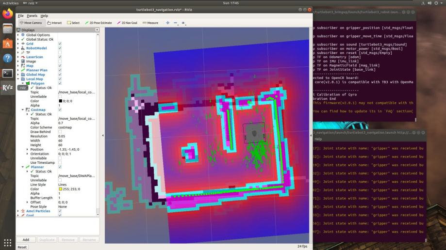Activate the Interact tool

click(55, 23)
